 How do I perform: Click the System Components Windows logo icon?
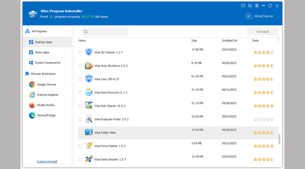[x=31, y=63]
